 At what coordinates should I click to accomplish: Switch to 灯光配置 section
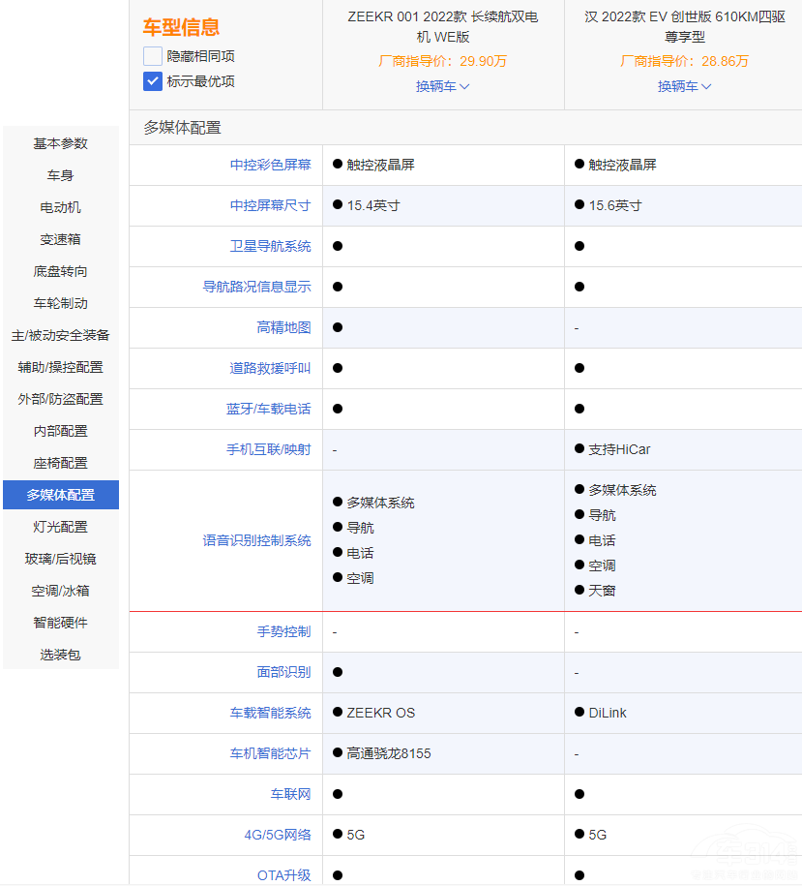pyautogui.click(x=61, y=527)
